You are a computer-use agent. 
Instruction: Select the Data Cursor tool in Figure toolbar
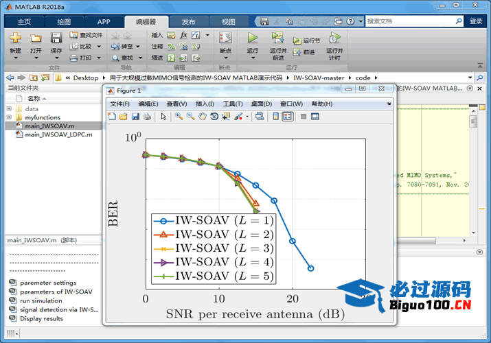tap(226, 117)
